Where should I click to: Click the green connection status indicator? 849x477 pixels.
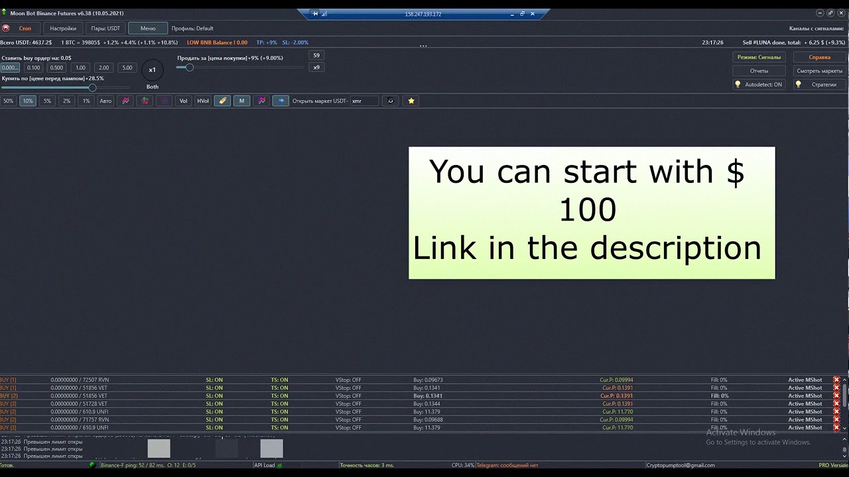pos(92,465)
